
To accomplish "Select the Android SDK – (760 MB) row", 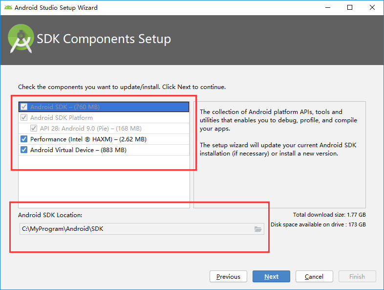I will coord(104,107).
